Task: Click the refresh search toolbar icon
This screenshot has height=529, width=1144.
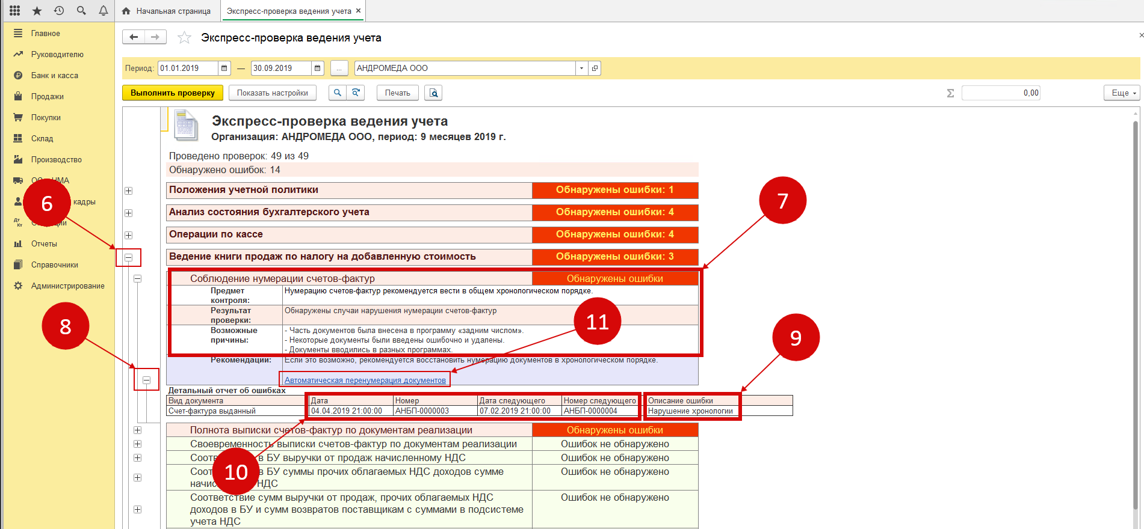Action: [x=356, y=93]
